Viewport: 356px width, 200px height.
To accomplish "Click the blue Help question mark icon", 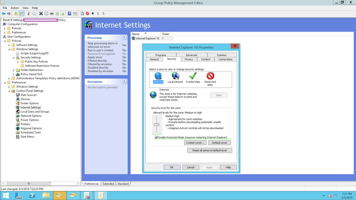I will pos(70,14).
